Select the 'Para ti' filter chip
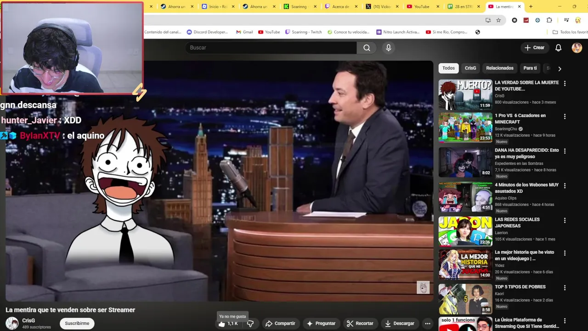Screen dimensions: 588x331 [x=530, y=68]
